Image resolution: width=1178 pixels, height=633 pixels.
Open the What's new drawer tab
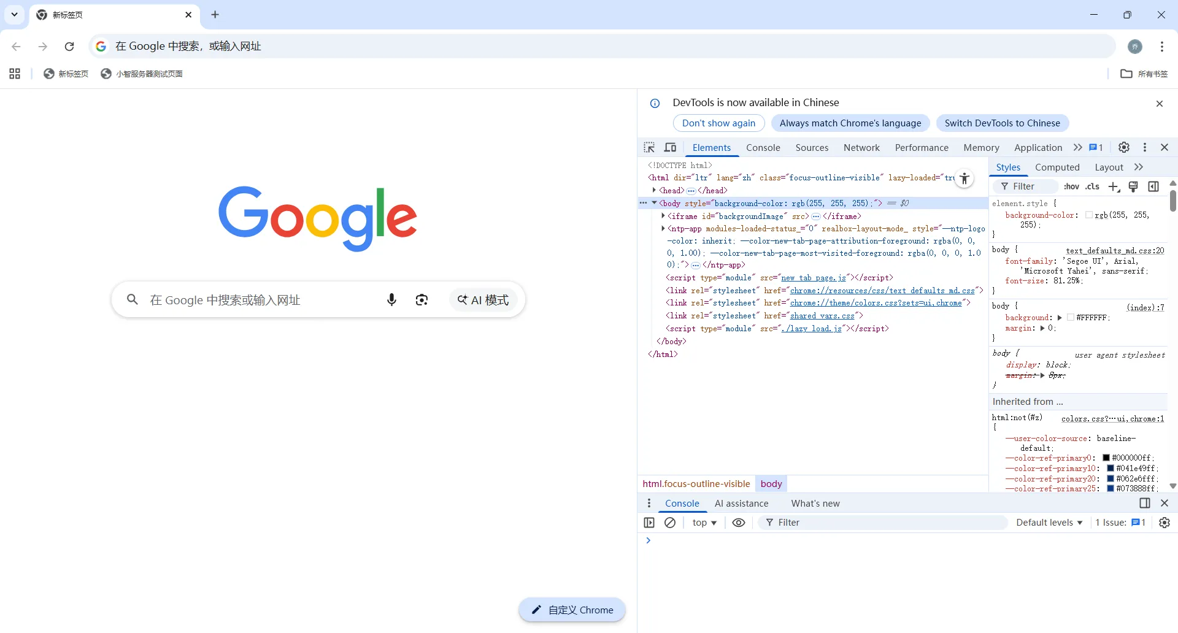815,503
